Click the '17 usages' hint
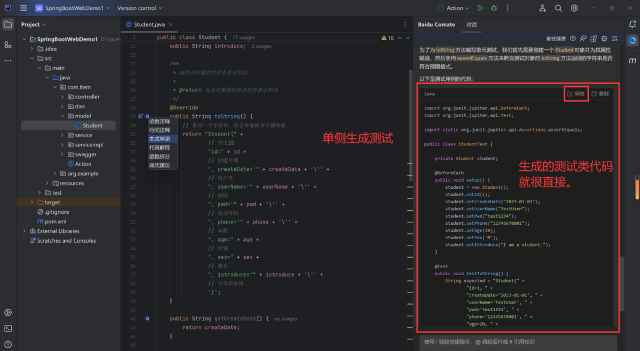The image size is (640, 351). [243, 38]
